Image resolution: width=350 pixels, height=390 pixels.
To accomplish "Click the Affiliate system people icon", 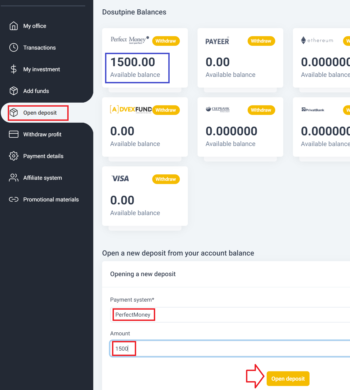I will (14, 178).
